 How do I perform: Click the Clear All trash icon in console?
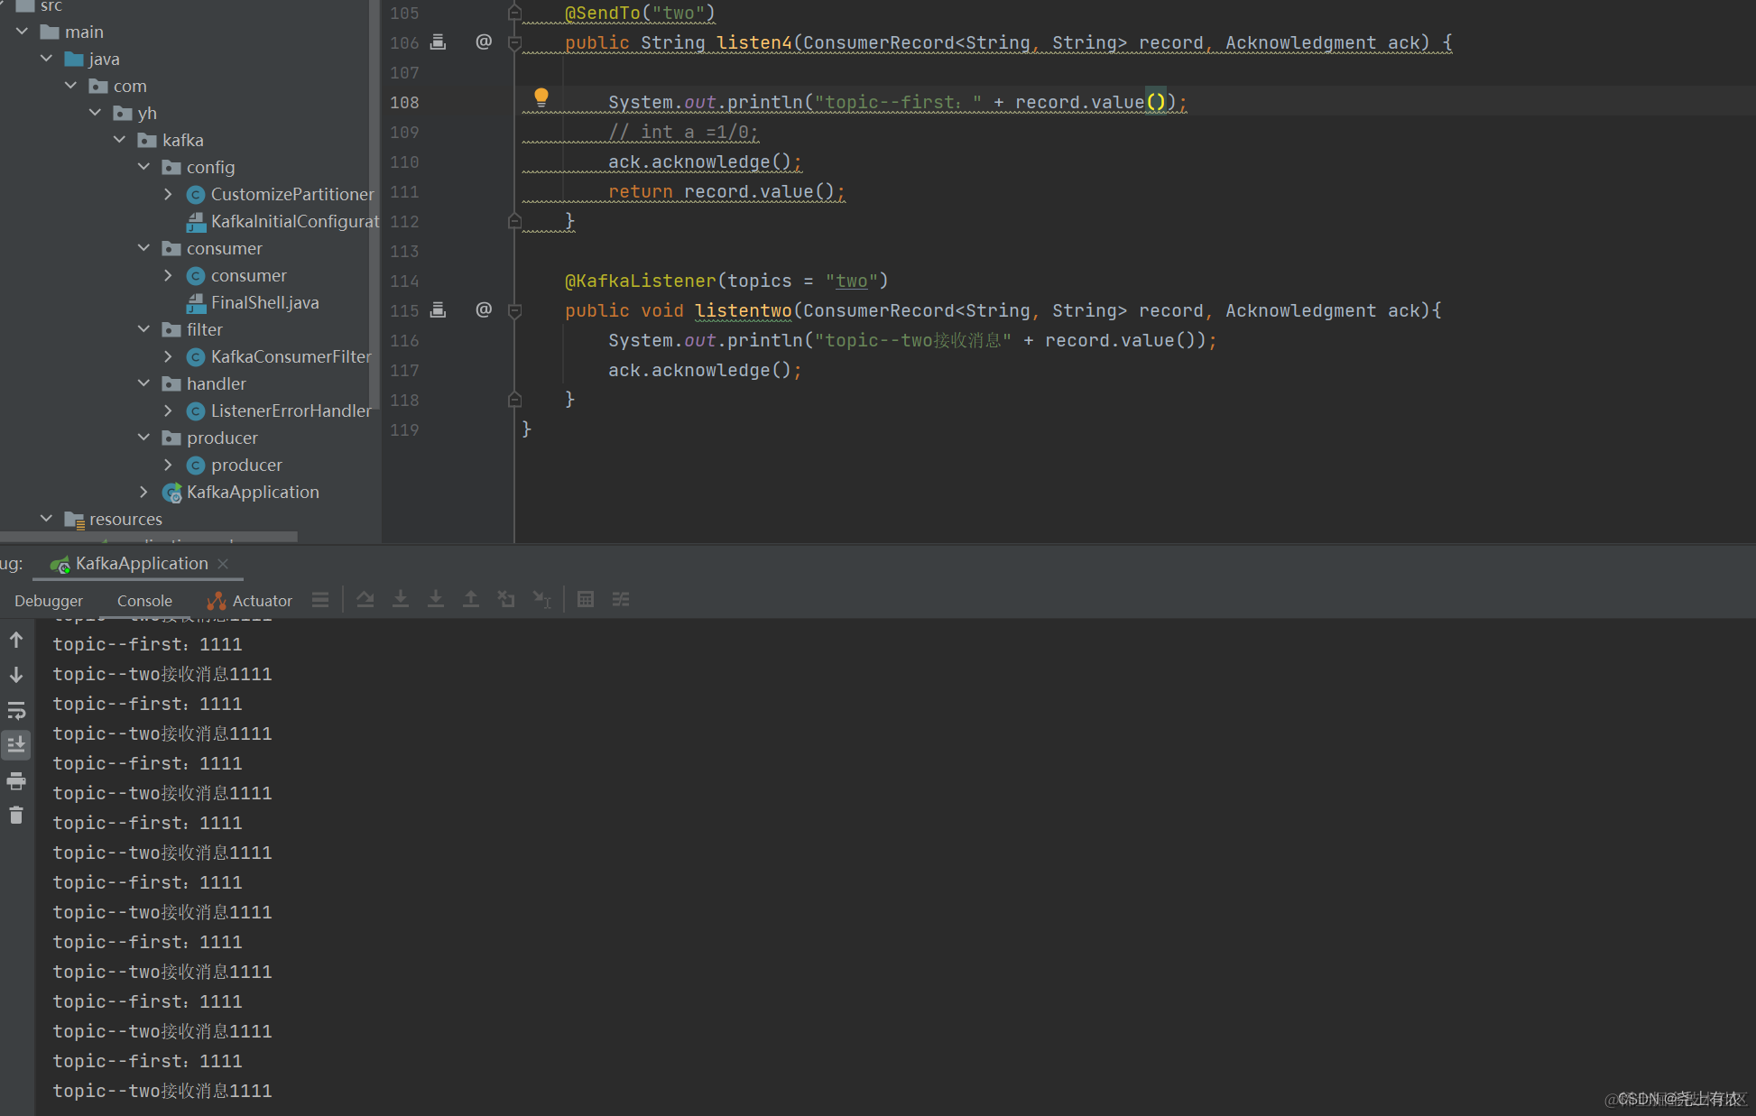[16, 816]
